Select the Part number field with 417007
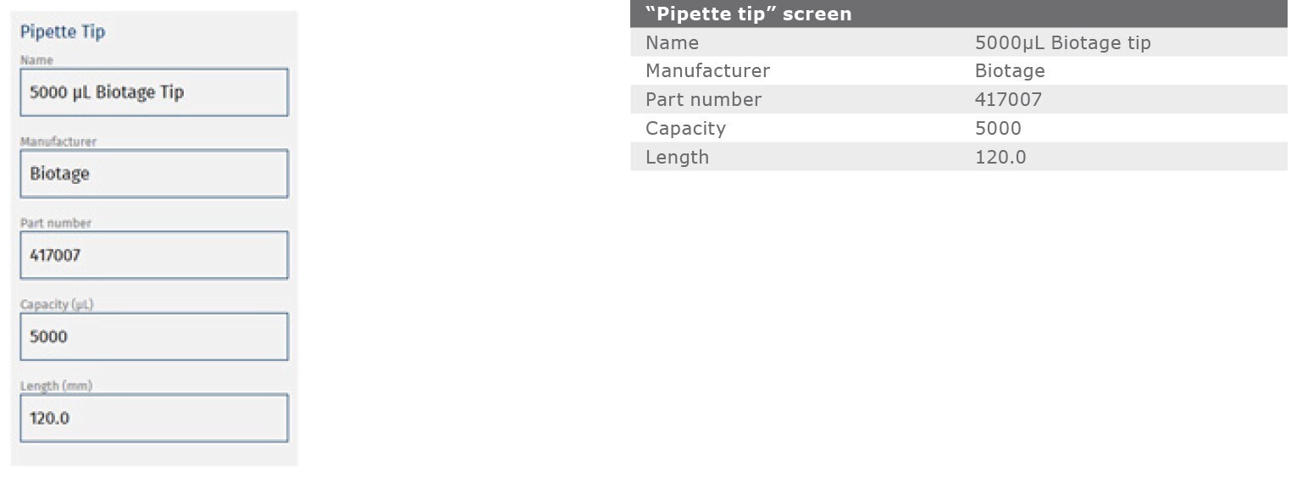This screenshot has width=1291, height=478. (x=153, y=255)
